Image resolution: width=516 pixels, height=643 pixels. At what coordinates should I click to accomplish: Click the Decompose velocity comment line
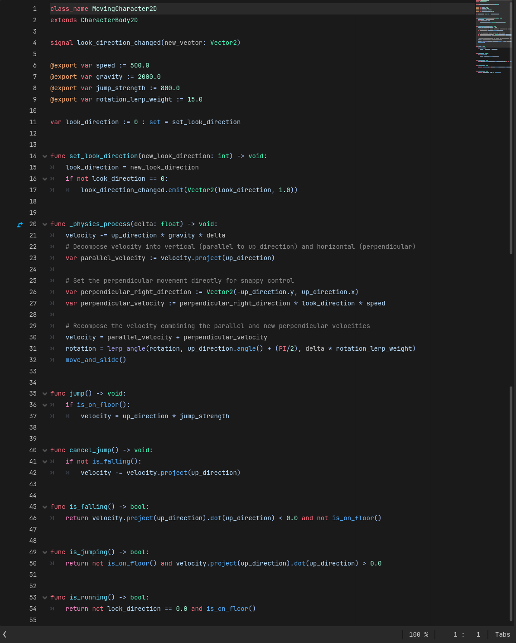coord(241,247)
